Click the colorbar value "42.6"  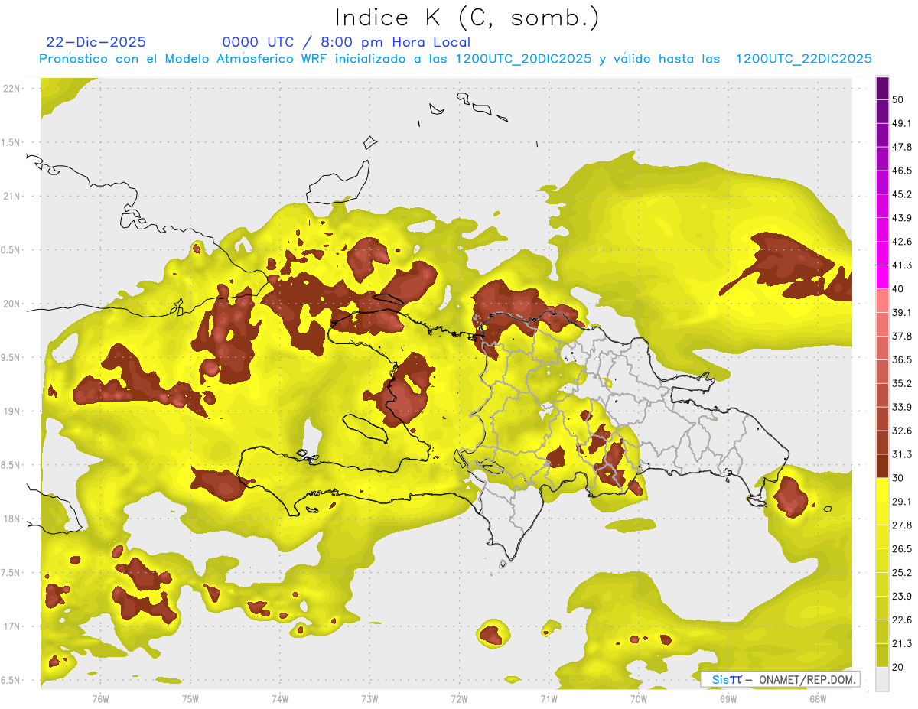pyautogui.click(x=902, y=242)
